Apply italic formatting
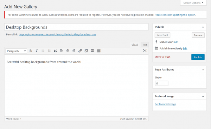 click(37, 51)
